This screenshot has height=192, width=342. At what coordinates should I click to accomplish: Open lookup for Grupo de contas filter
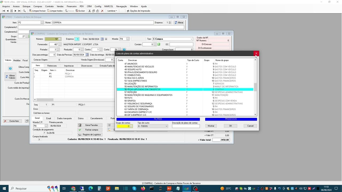(131, 126)
